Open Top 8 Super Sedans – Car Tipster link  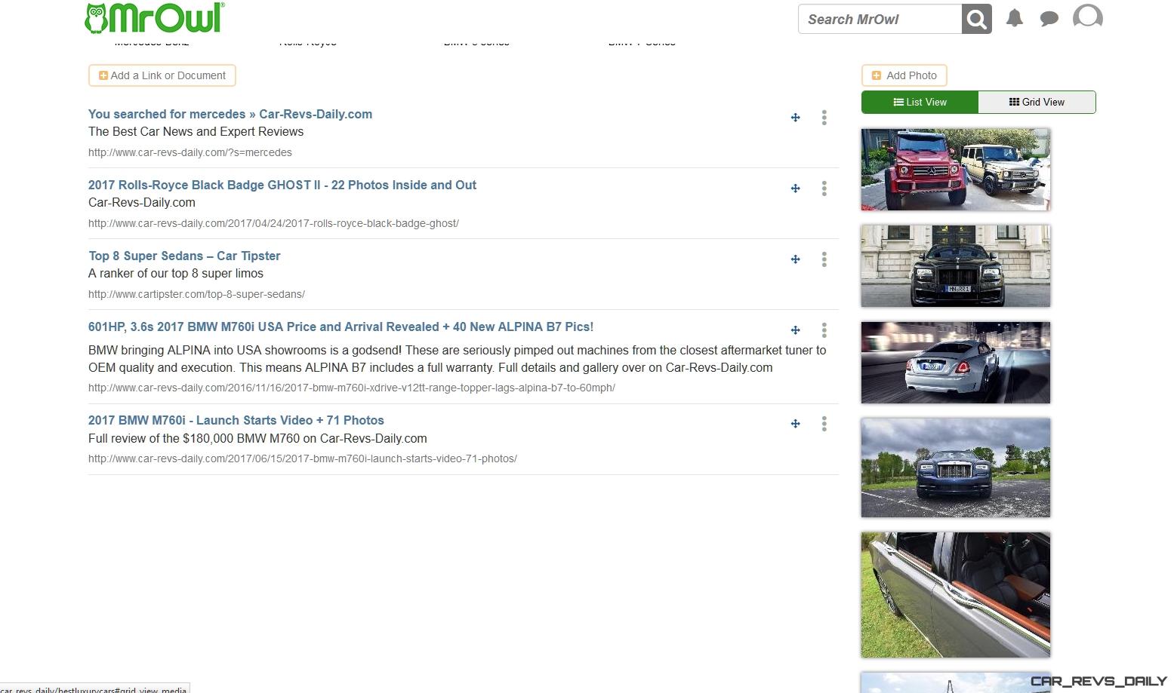point(184,256)
